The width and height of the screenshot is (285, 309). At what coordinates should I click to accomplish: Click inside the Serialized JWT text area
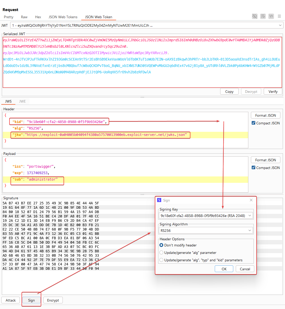142,79
